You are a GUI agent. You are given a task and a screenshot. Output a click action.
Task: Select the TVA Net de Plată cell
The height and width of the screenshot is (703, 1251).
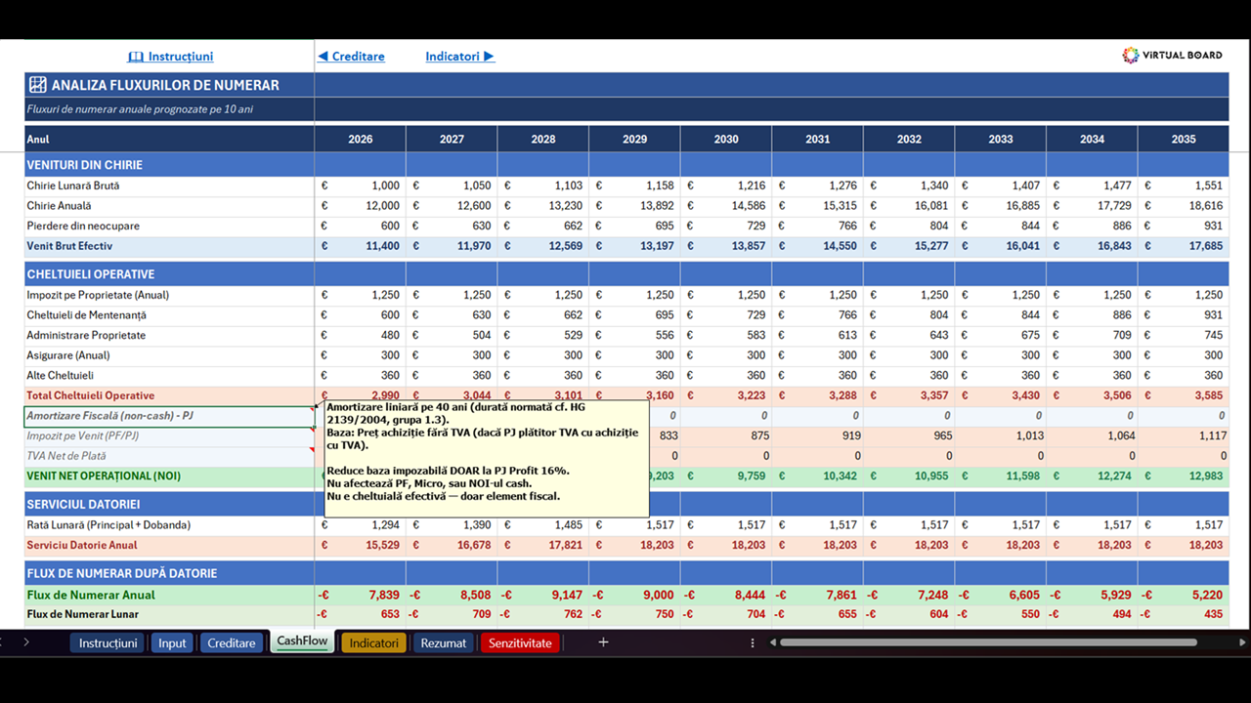tap(170, 456)
